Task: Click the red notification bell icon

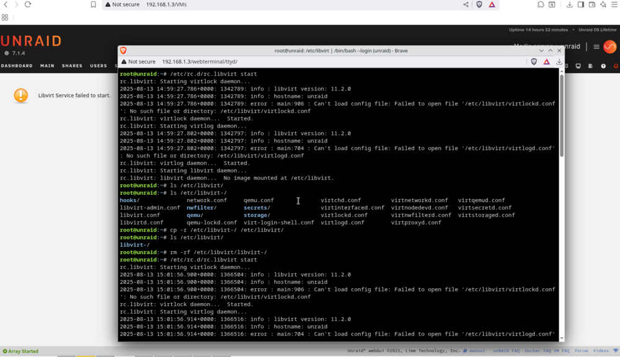Action: 616,66
